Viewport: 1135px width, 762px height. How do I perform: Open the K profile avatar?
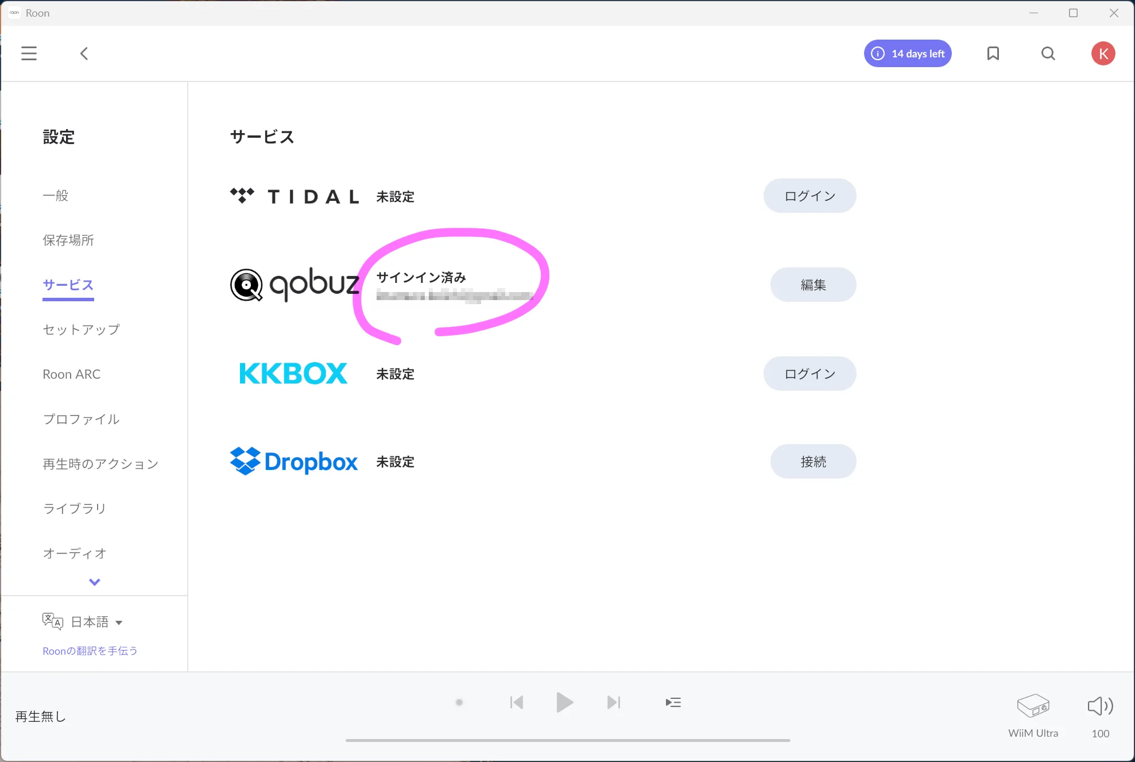[x=1103, y=53]
